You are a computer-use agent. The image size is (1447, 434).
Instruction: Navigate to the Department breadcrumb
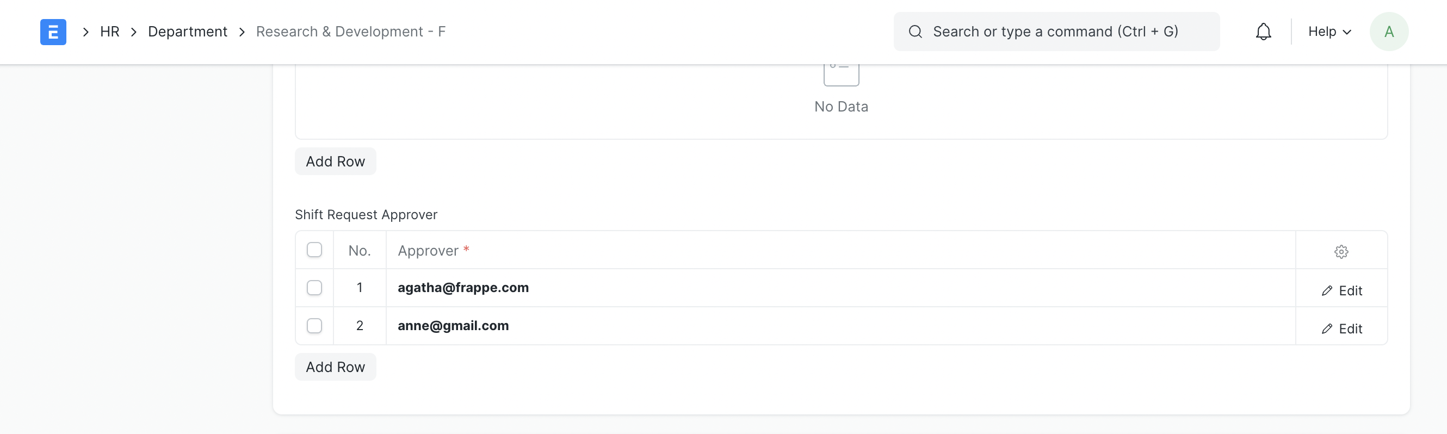(x=188, y=32)
